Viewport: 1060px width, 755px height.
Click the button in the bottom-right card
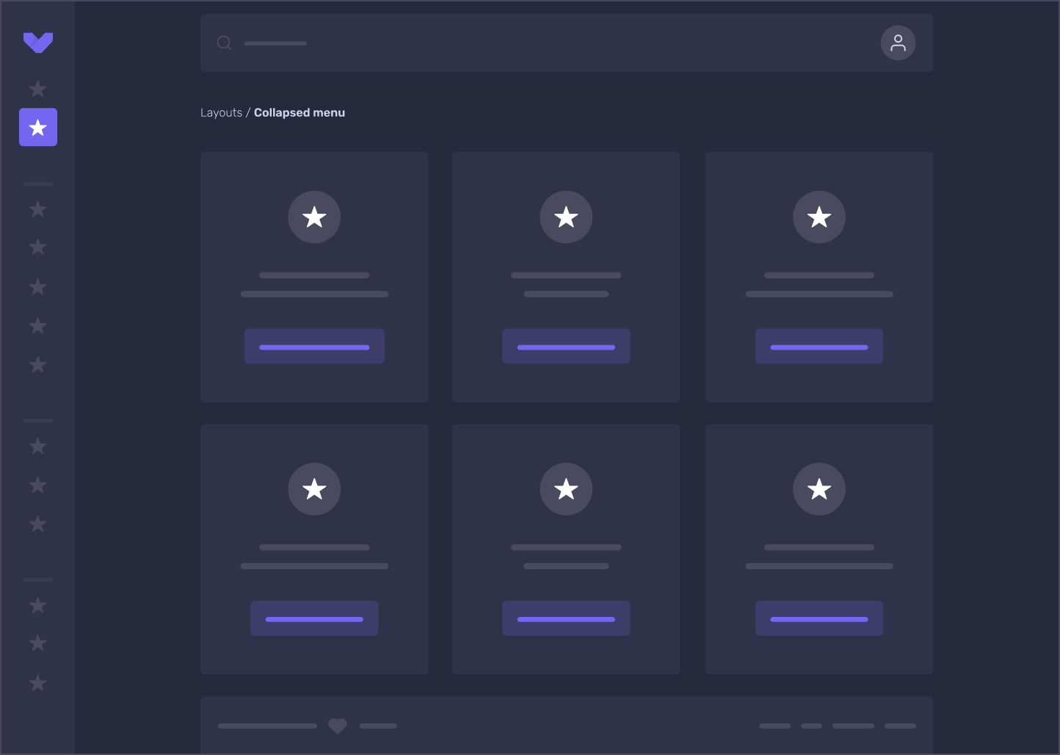pos(819,618)
